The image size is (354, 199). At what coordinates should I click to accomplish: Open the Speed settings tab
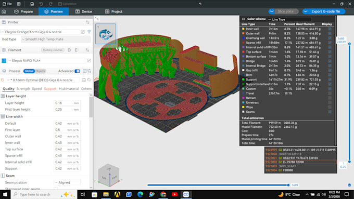click(x=37, y=89)
